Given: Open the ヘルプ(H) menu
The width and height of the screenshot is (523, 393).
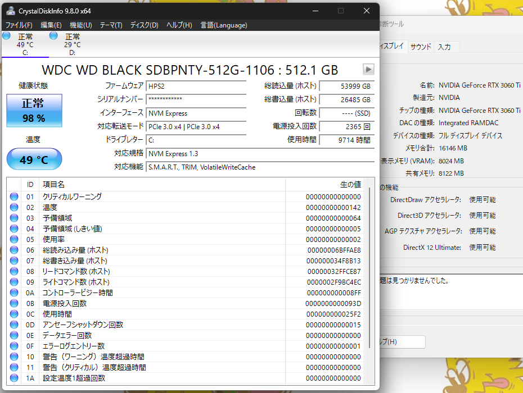Looking at the screenshot, I should (179, 25).
